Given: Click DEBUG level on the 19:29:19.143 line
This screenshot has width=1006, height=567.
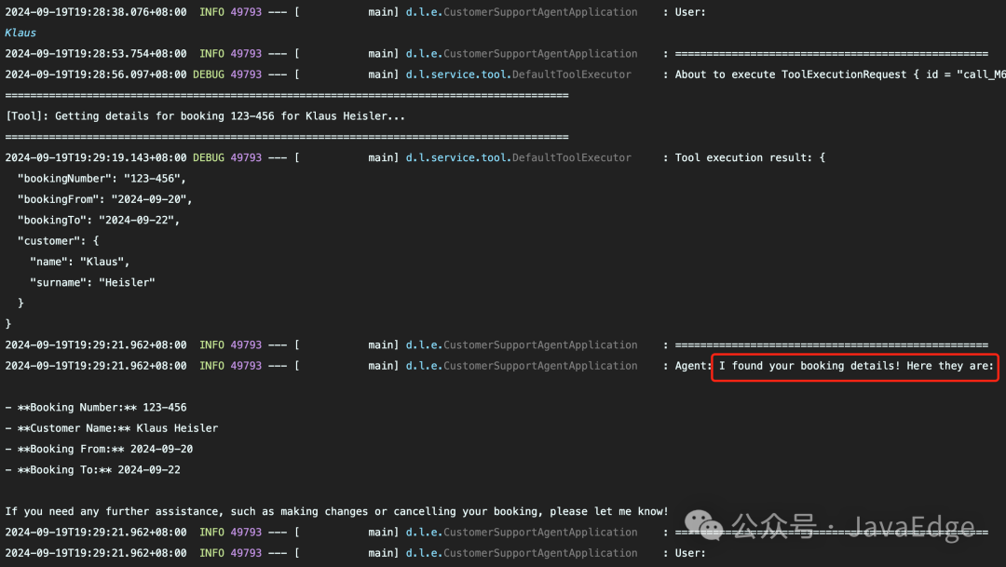Looking at the screenshot, I should pos(209,157).
